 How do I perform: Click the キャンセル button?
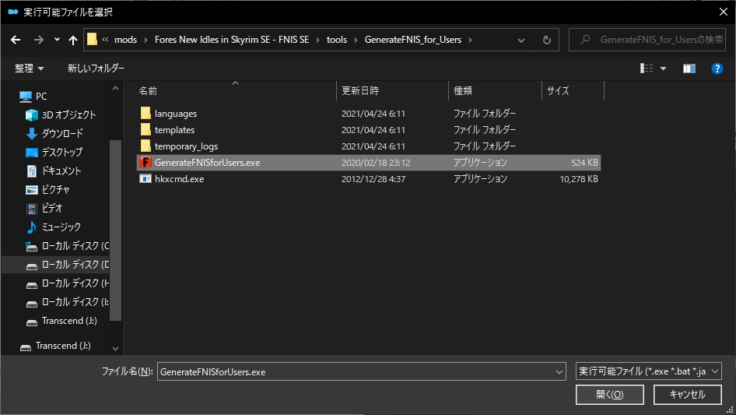click(687, 395)
